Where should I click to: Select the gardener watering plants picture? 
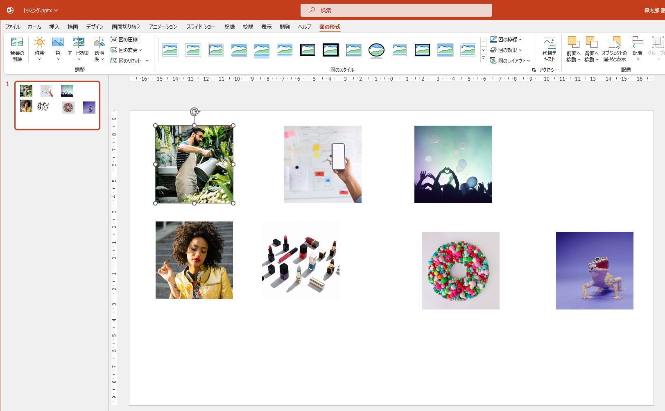[x=195, y=164]
